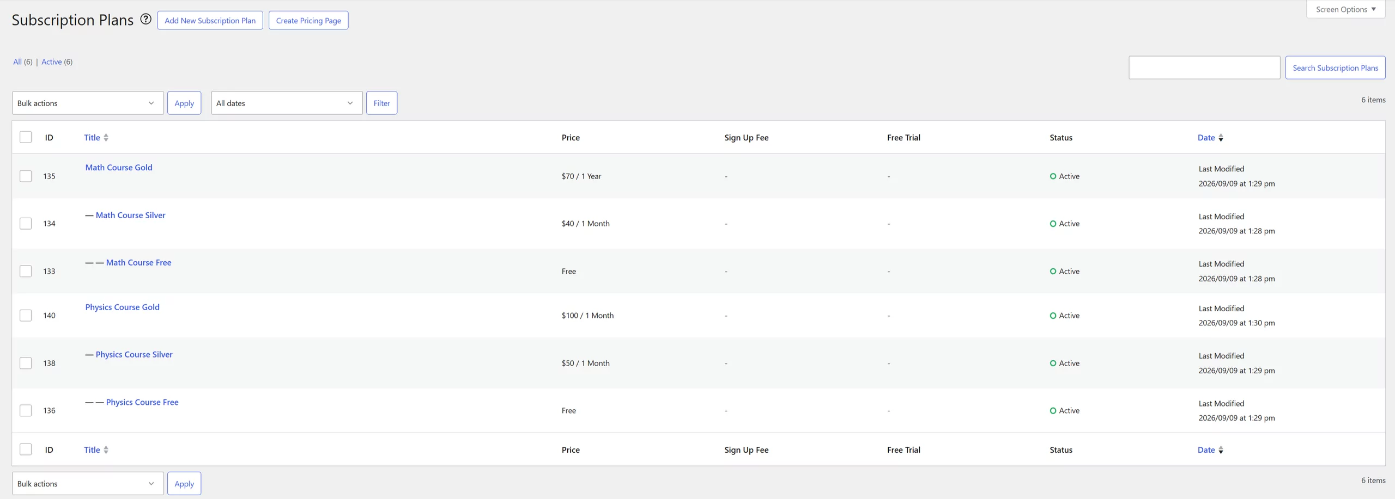Sort by Date using top header arrow
The height and width of the screenshot is (499, 1395).
click(x=1221, y=138)
